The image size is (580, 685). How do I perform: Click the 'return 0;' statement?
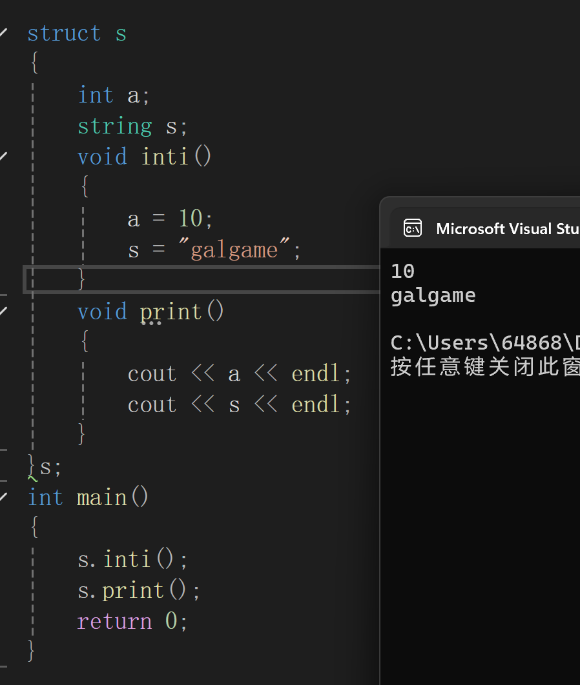click(132, 621)
